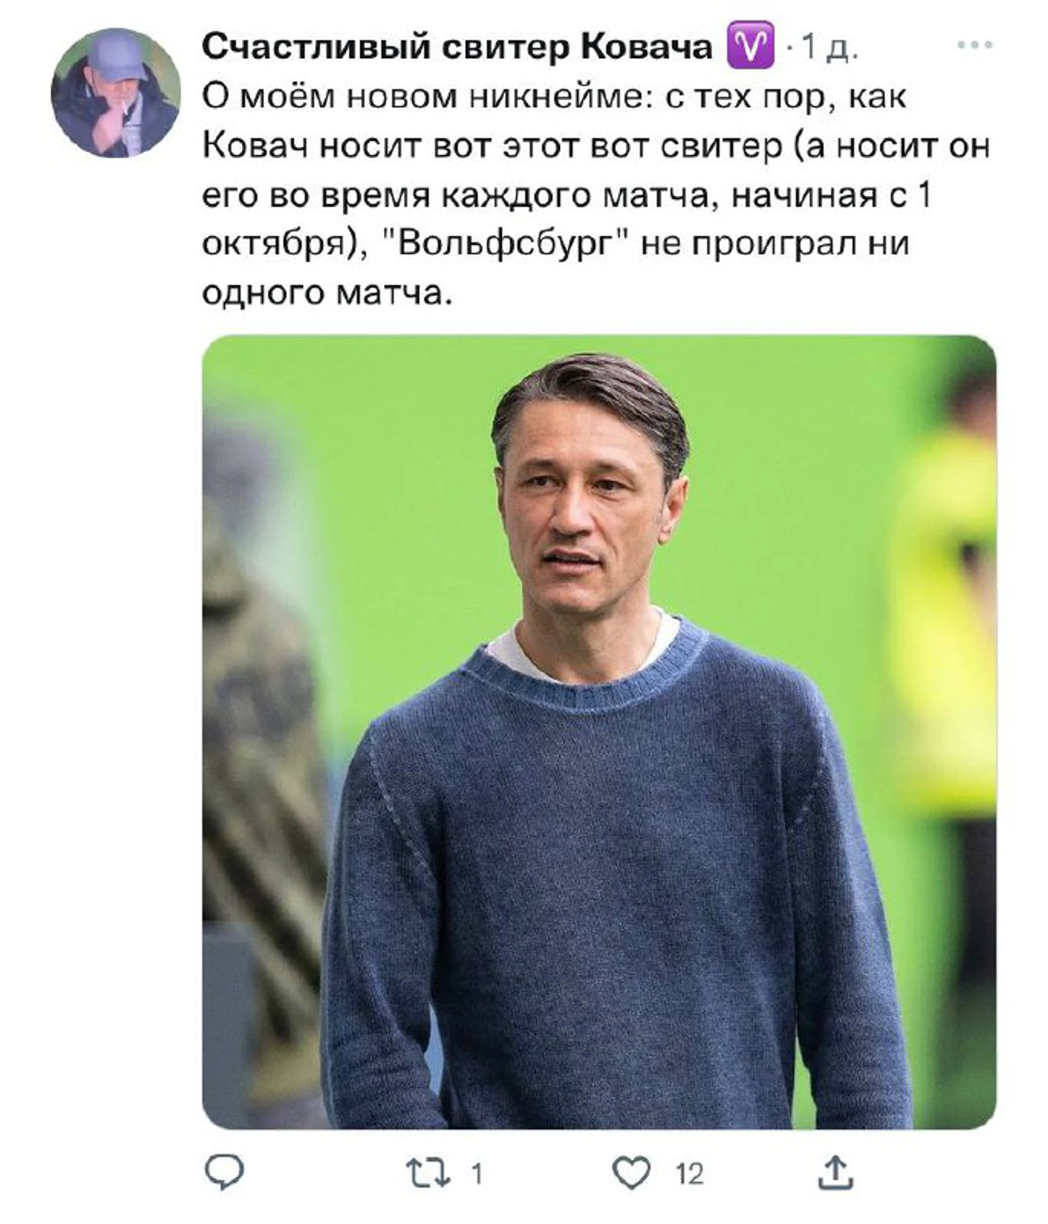Open the reply speech bubble icon

tap(224, 1172)
